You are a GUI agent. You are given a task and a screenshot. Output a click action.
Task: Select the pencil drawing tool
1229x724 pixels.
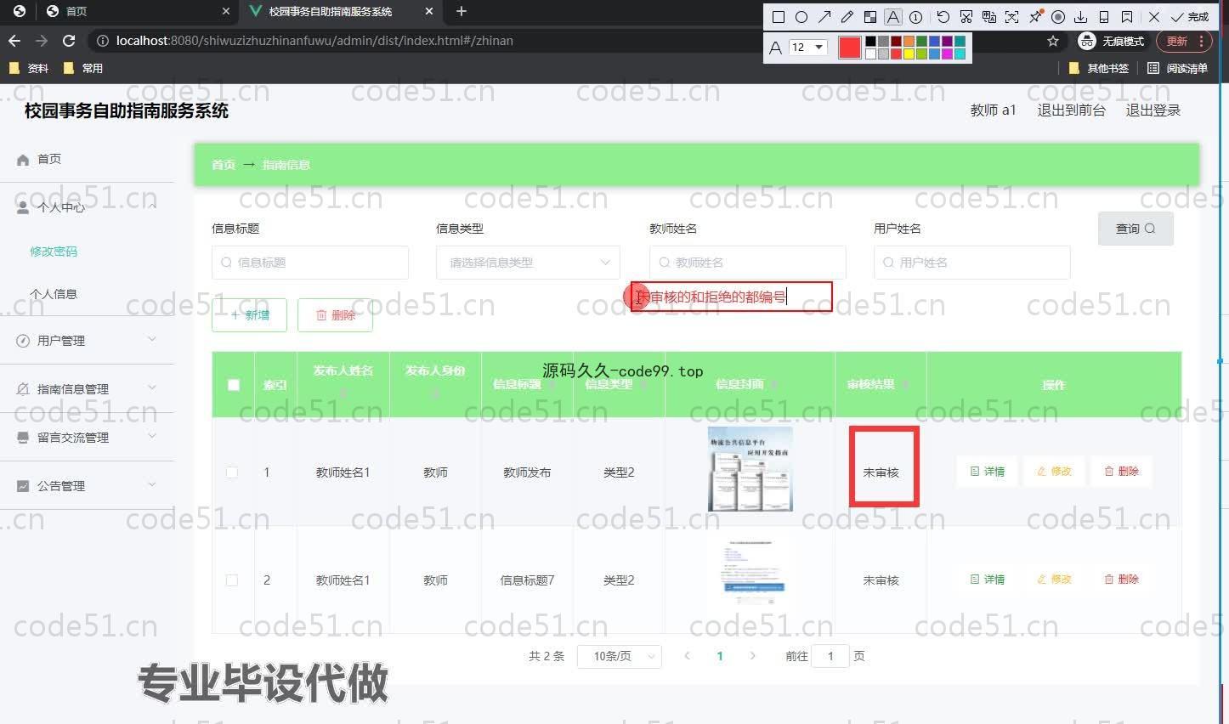pos(847,16)
